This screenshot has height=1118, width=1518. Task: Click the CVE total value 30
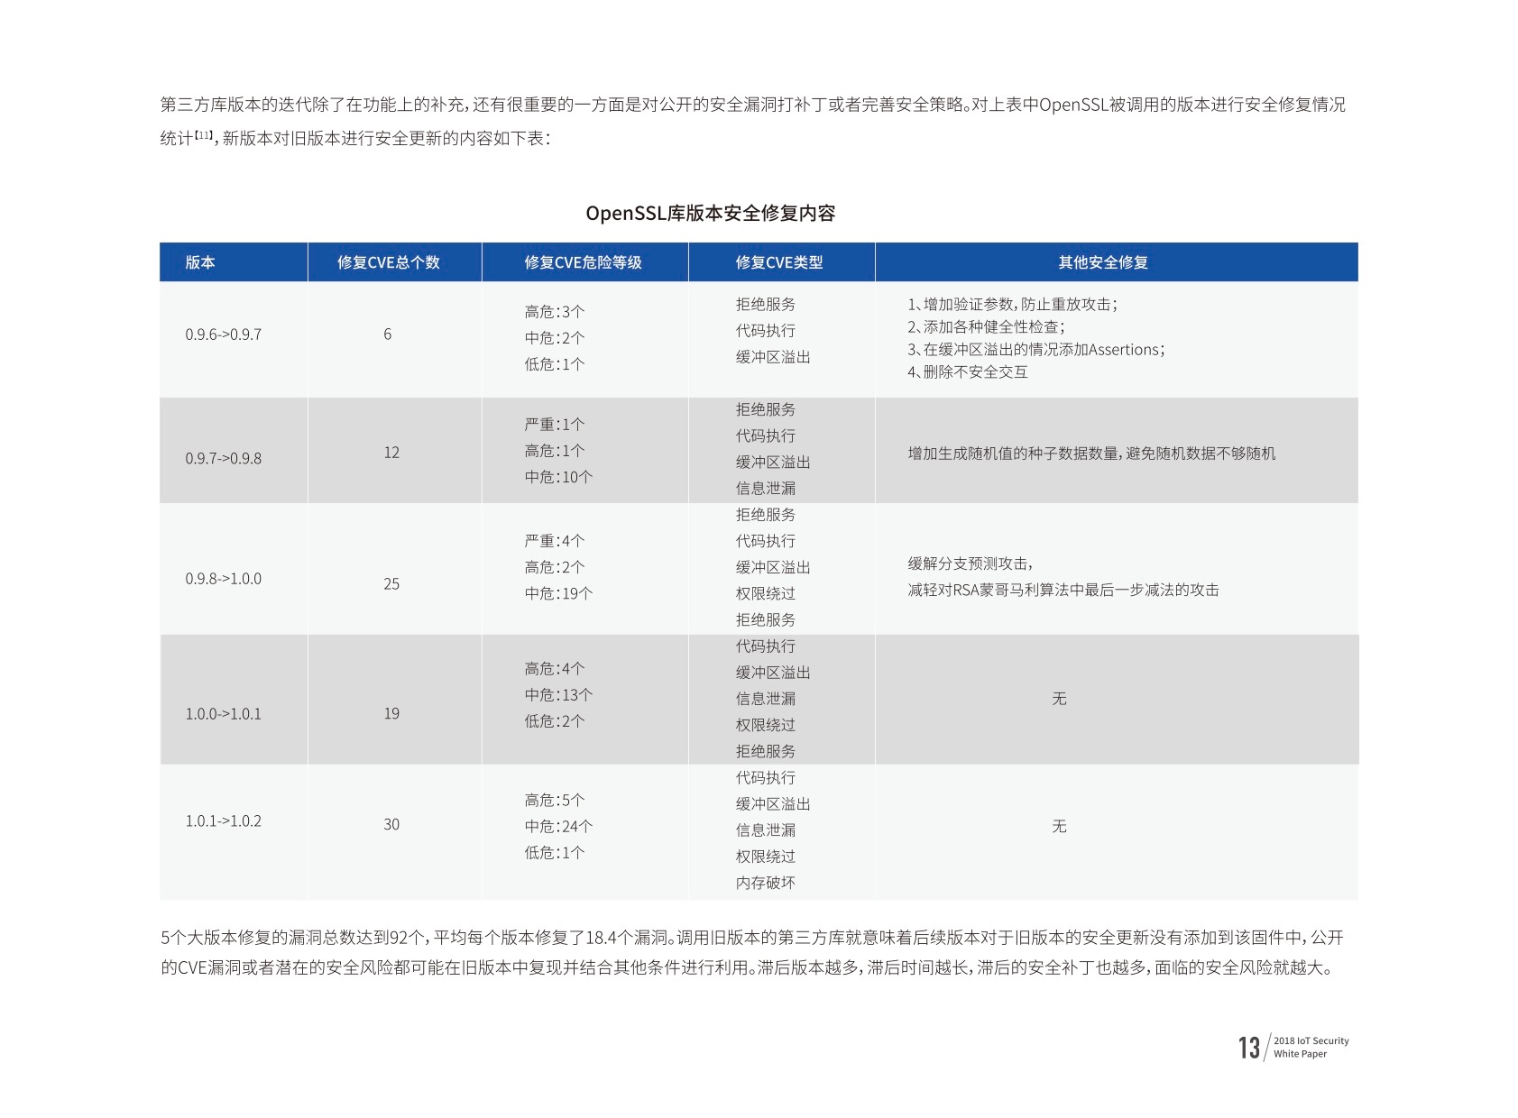[391, 825]
